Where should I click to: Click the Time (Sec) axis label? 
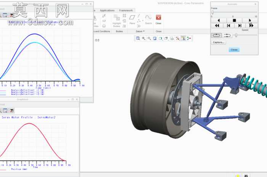(x=43, y=88)
